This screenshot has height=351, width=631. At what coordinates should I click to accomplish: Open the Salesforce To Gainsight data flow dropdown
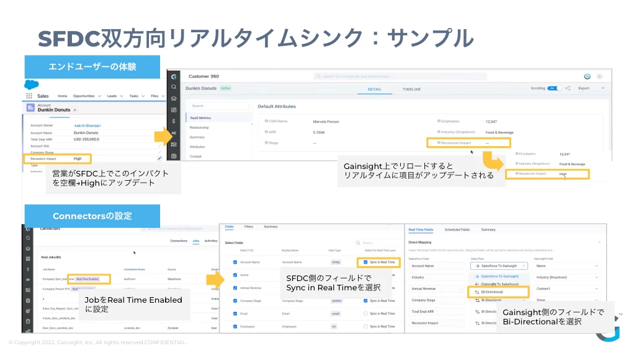[499, 266]
